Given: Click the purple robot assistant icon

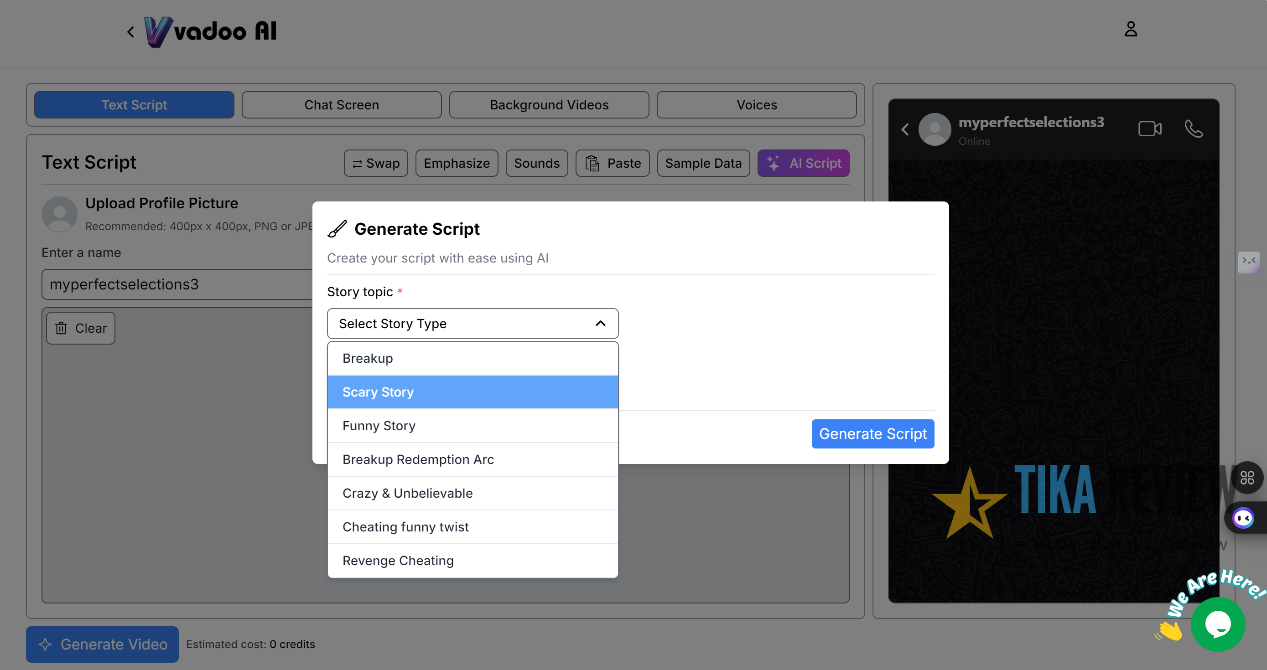Looking at the screenshot, I should pos(1243,518).
